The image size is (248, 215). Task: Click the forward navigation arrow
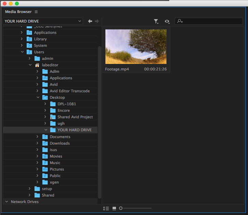[x=97, y=21]
